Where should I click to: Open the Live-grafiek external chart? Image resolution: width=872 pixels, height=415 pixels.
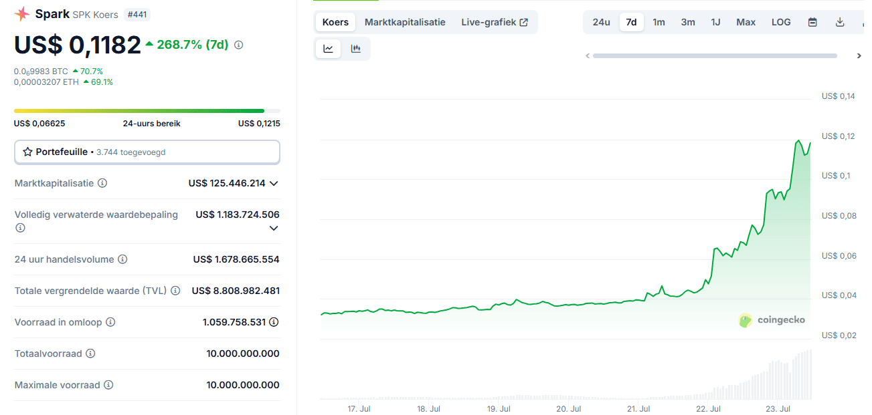coord(495,22)
